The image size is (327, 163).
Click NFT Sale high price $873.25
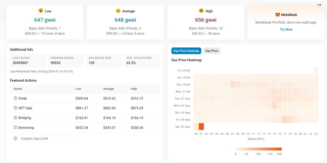[137, 108]
